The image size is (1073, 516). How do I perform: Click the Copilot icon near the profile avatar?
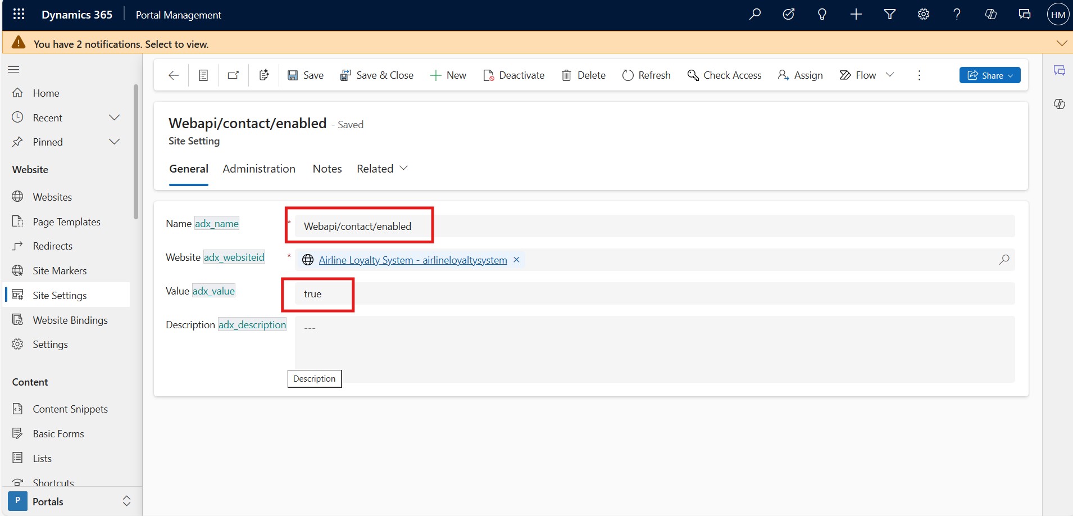click(991, 14)
